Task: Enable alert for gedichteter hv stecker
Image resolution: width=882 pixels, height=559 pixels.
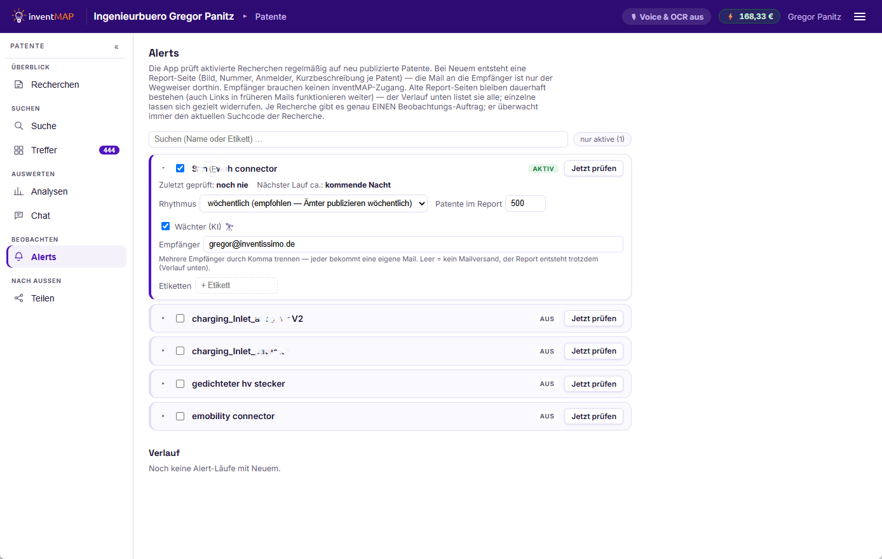Action: tap(180, 383)
